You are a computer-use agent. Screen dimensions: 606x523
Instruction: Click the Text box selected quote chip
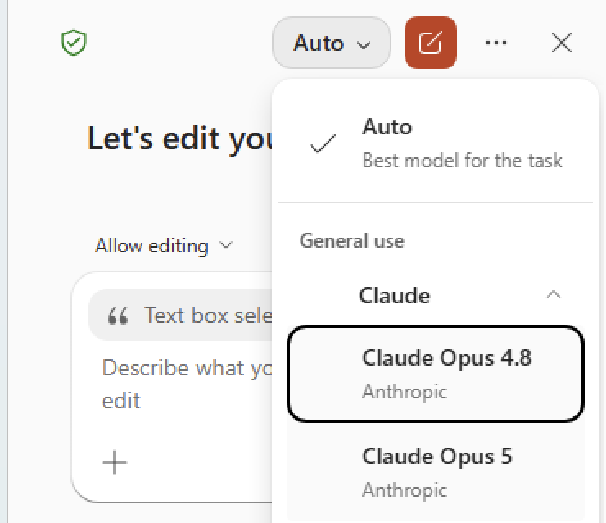[x=181, y=315]
